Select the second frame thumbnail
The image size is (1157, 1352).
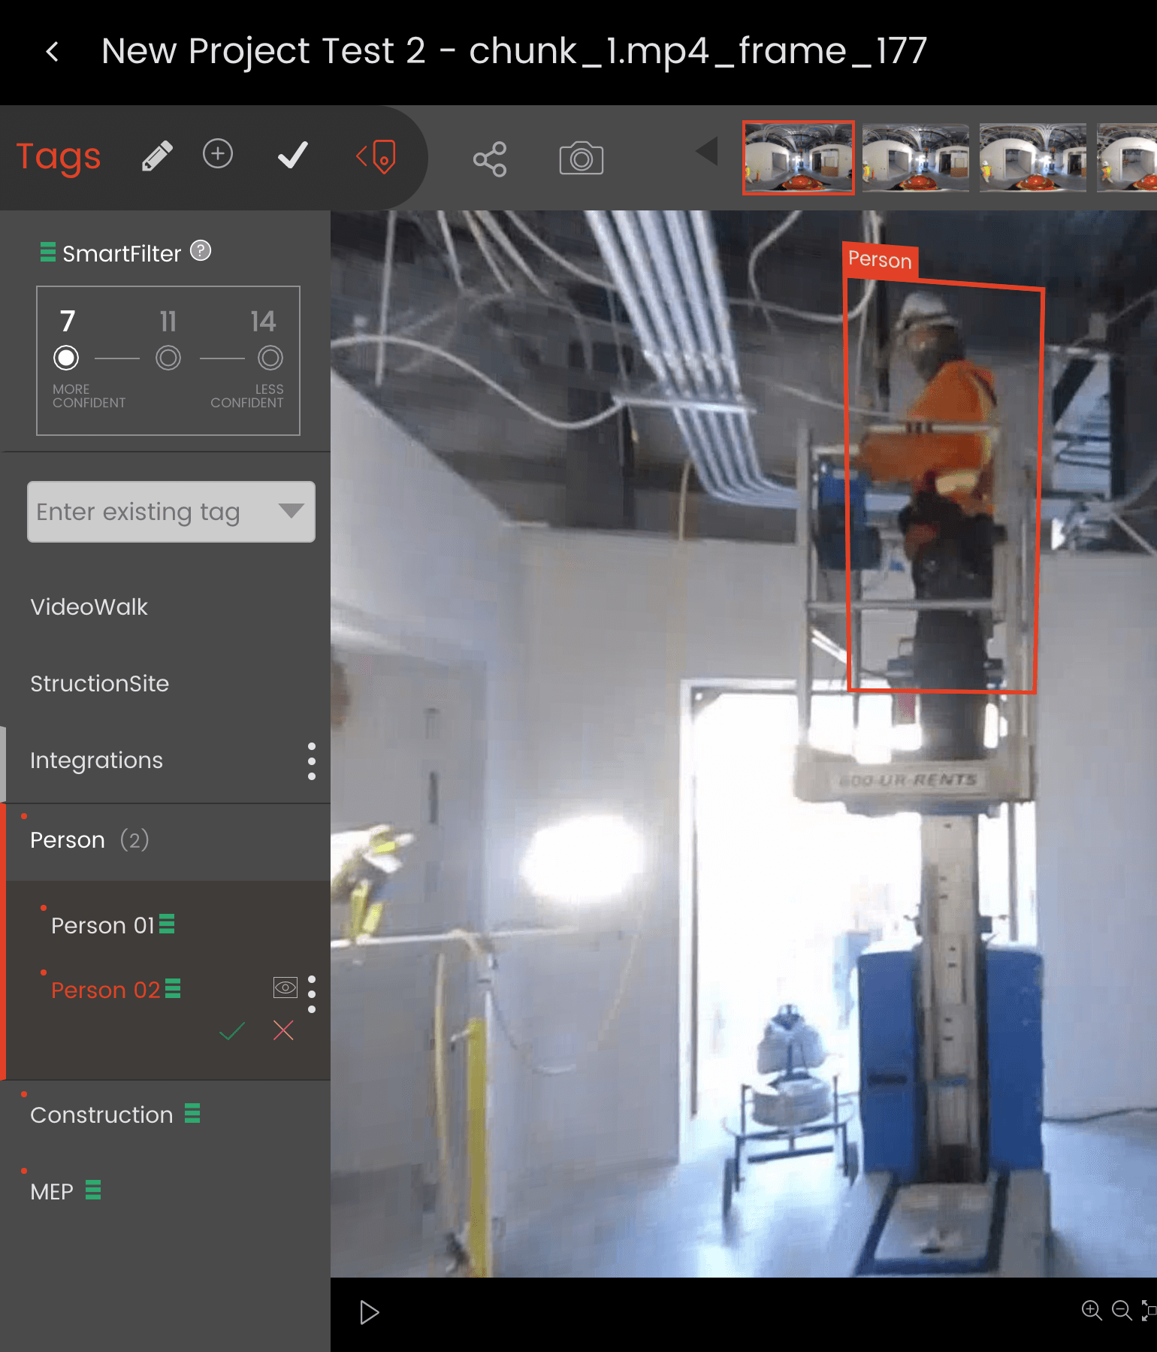[916, 158]
